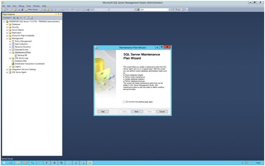Expand the SQL Server Agent node
Screen dimensions: 265x166
point(7,72)
